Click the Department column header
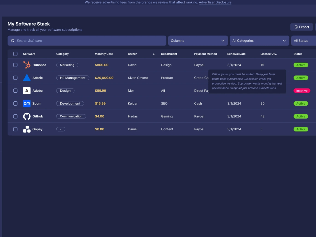 click(169, 54)
